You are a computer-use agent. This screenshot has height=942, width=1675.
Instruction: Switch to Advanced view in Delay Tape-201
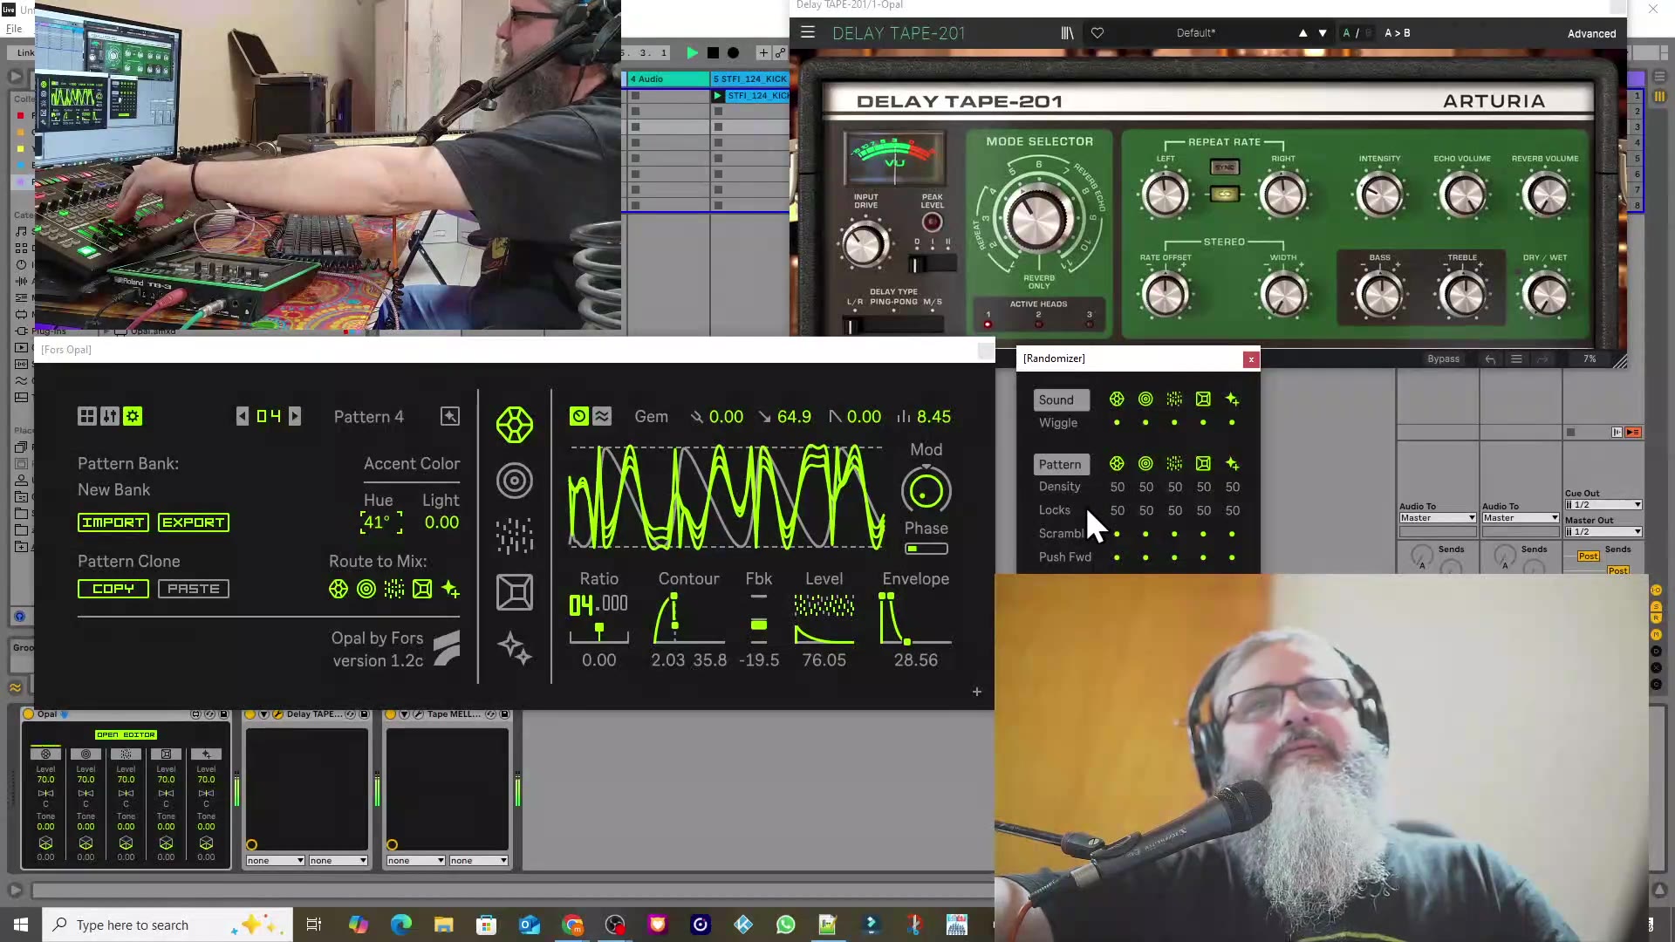tap(1591, 34)
